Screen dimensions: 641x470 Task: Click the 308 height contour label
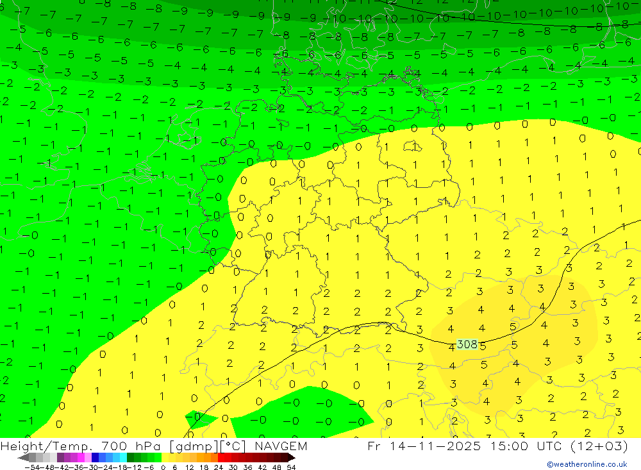click(x=467, y=344)
